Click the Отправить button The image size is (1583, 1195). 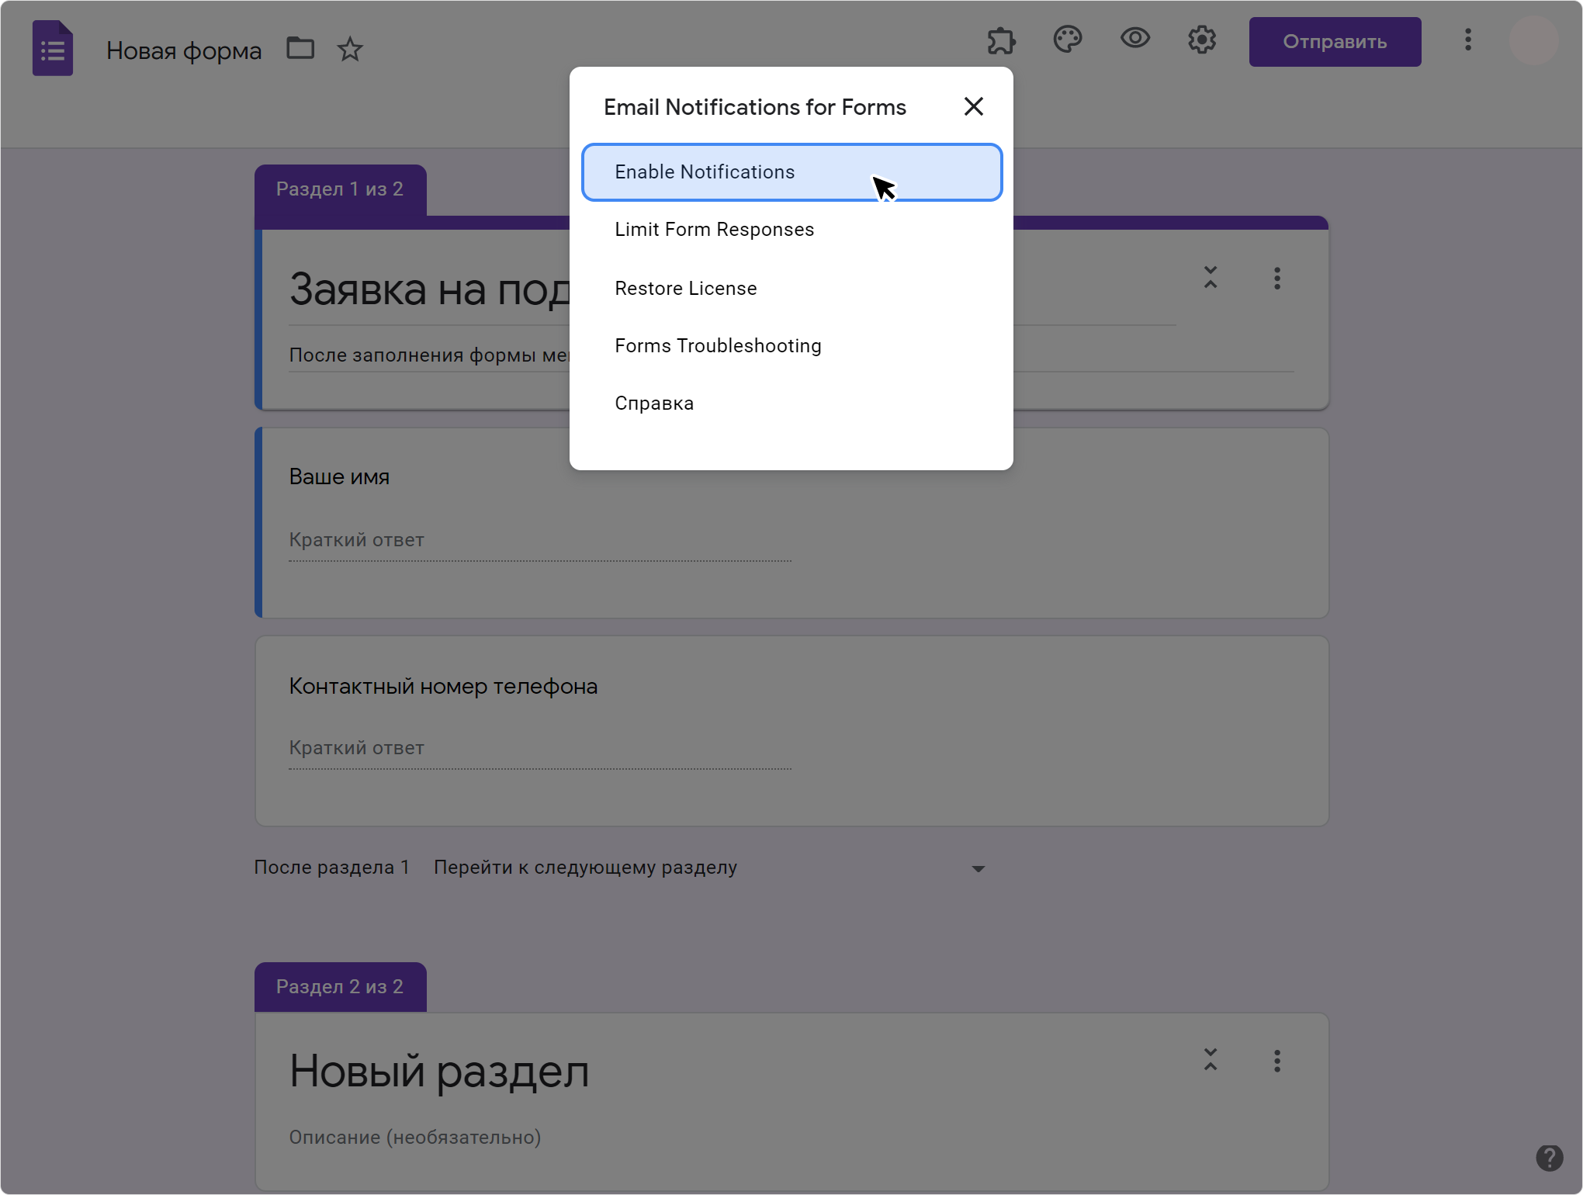(x=1335, y=41)
